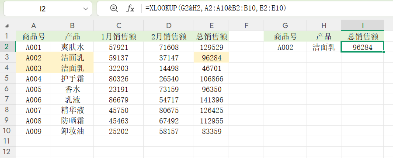
Task: Select column B header
Action: tap(72, 25)
